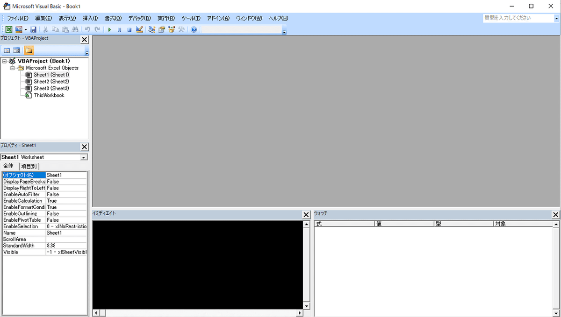This screenshot has width=561, height=317.
Task: Click the Visible property row
Action: click(x=45, y=252)
